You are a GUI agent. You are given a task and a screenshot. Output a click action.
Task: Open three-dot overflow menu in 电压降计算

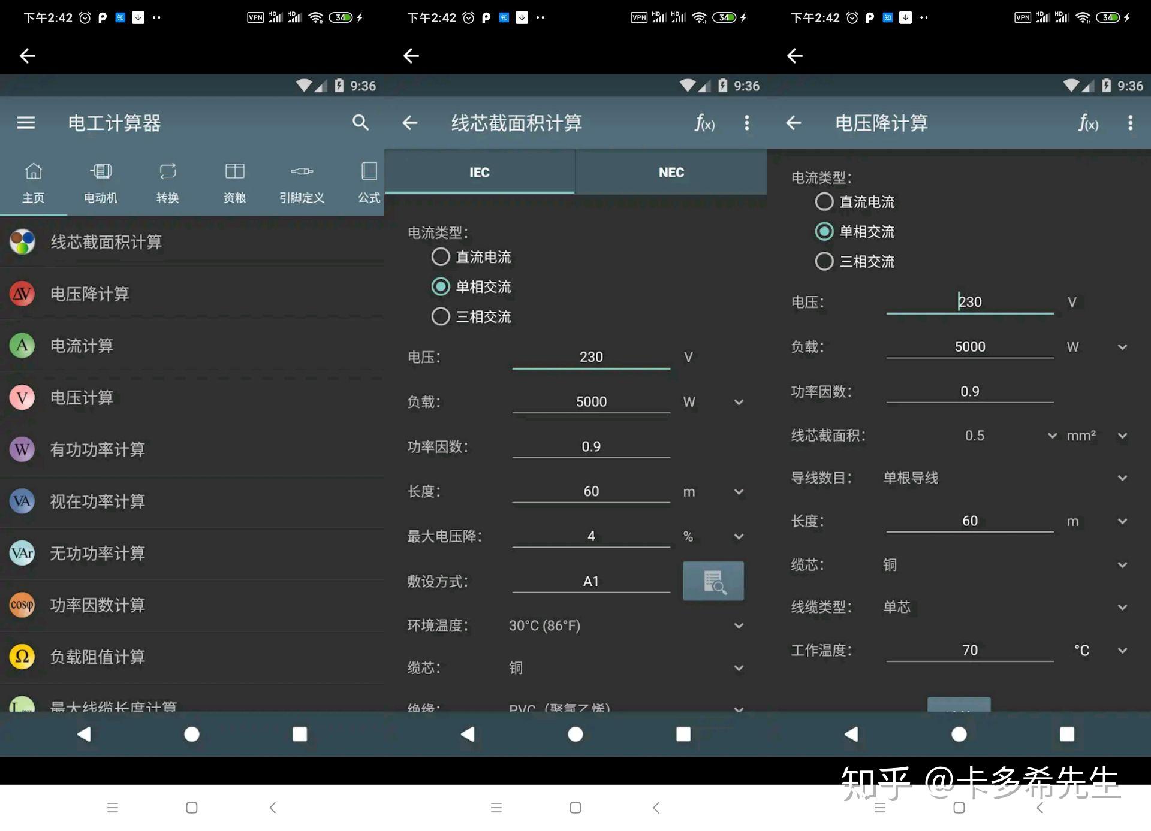[x=1130, y=123]
